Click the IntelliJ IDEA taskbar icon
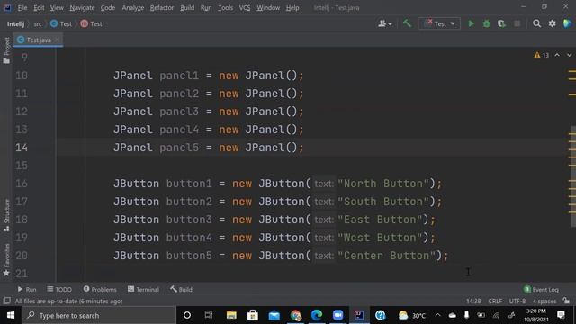 tap(359, 315)
